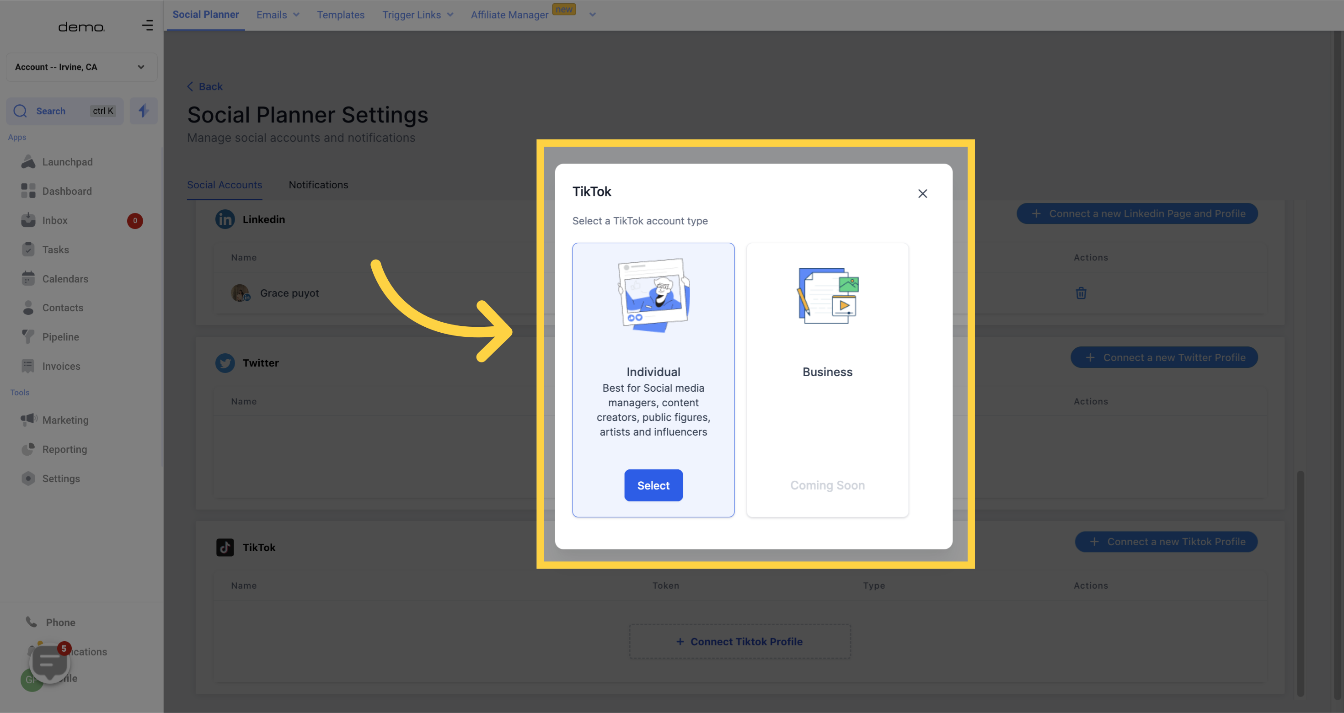Screen dimensions: 1344x713
Task: Choose the Individual account type card
Action: coord(653,380)
